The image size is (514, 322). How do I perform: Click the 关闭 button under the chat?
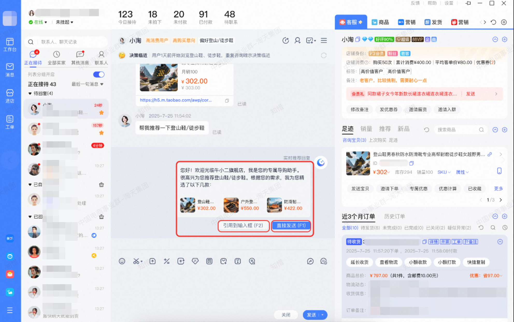286,315
